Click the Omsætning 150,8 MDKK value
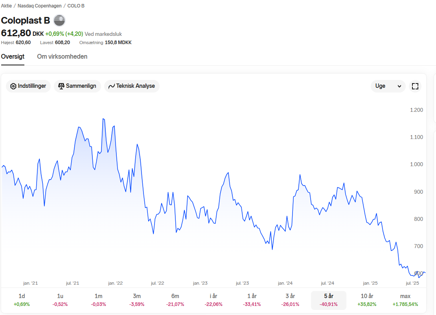The height and width of the screenshot is (315, 436). [105, 43]
